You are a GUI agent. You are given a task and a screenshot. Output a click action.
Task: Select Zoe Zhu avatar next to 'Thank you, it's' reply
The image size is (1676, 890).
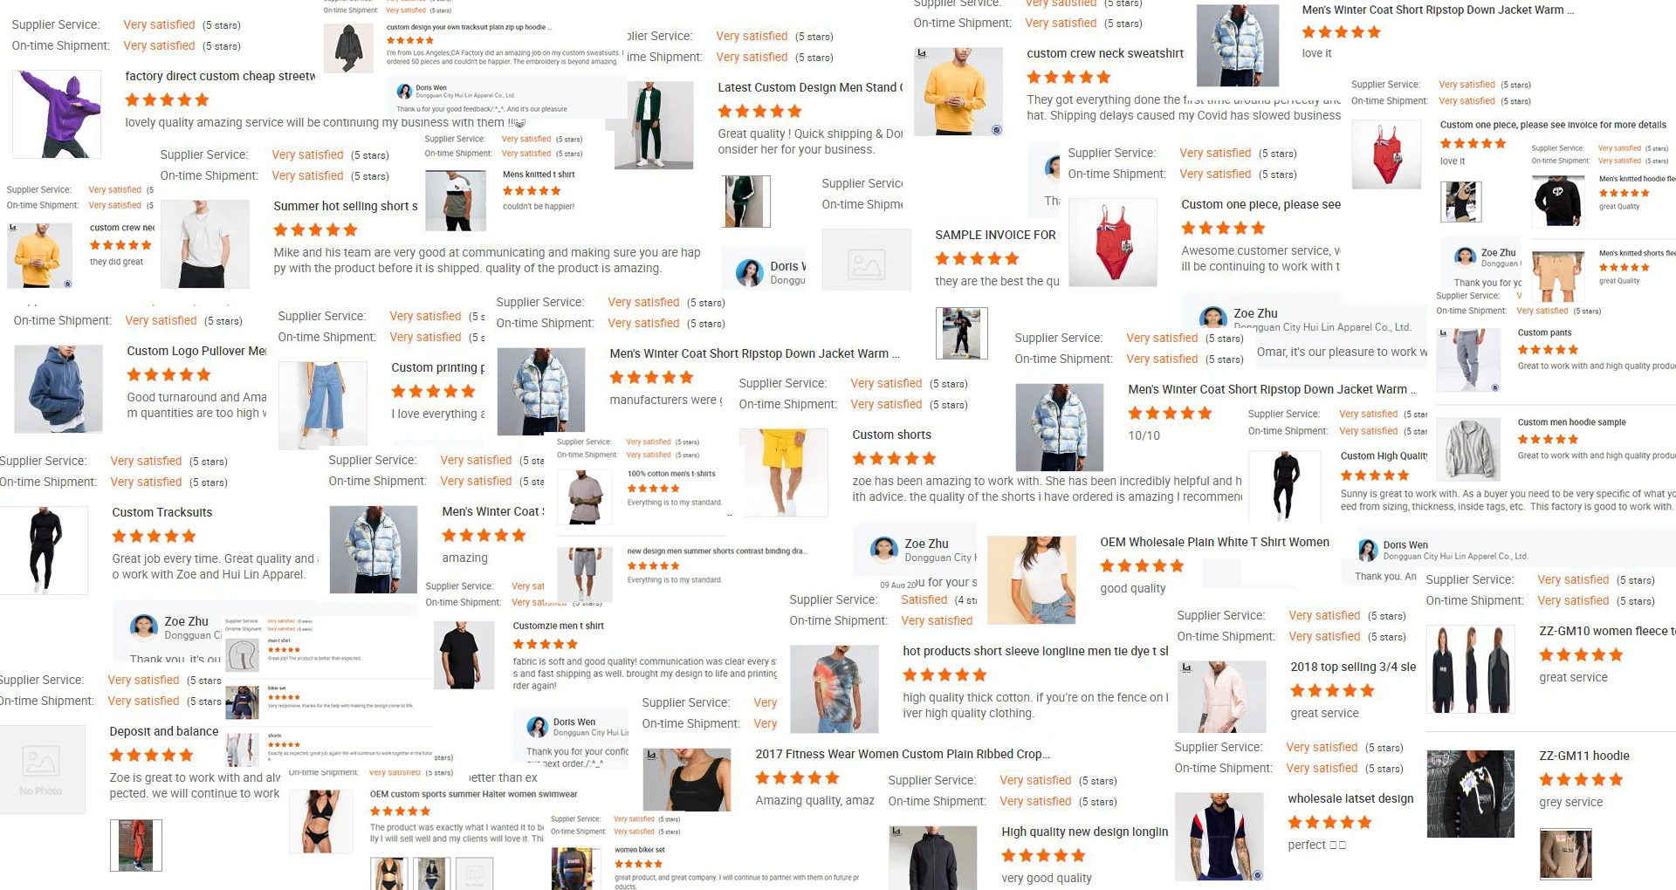click(x=144, y=628)
